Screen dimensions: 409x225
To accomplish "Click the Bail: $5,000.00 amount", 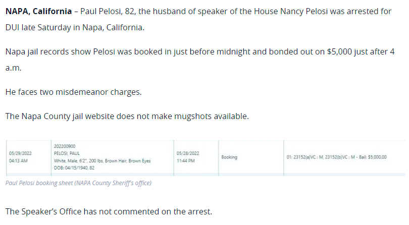I will (373, 157).
